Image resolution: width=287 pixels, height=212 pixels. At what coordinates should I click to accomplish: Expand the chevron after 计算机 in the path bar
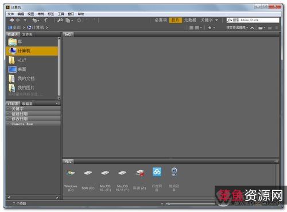point(46,28)
